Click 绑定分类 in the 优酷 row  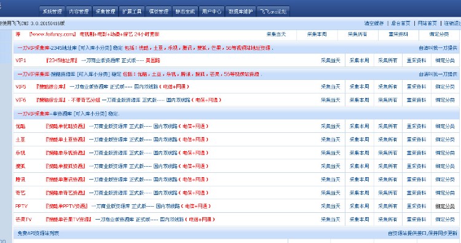coord(445,126)
